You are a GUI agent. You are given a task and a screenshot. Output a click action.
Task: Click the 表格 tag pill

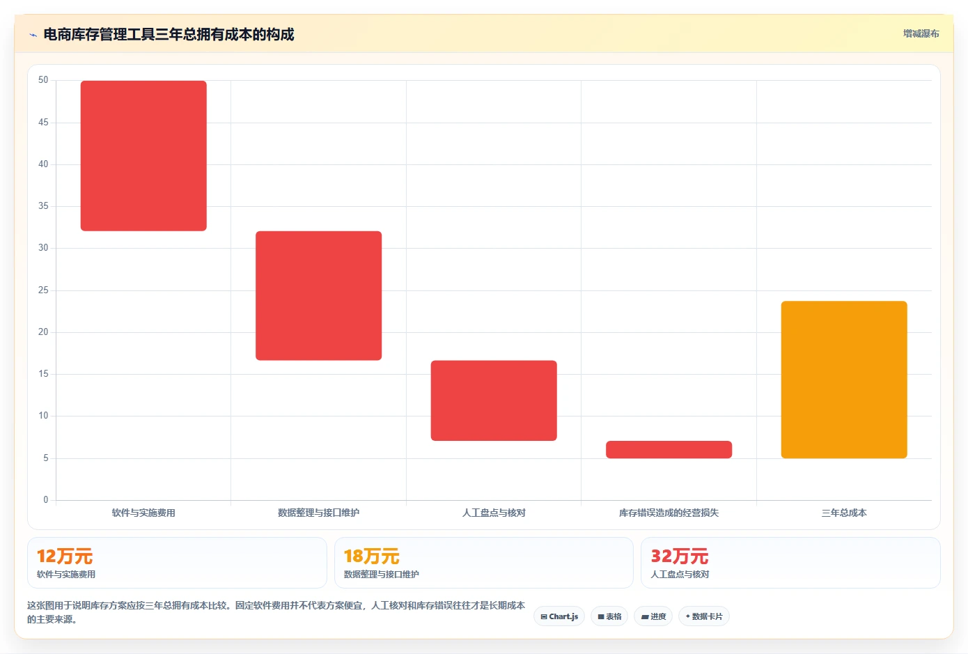point(609,616)
